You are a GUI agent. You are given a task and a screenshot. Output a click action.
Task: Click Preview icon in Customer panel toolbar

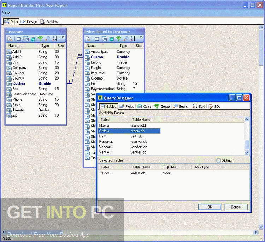click(x=10, y=39)
